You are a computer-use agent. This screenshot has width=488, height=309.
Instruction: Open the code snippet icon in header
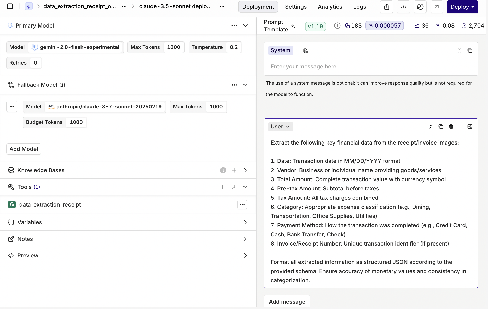point(403,7)
